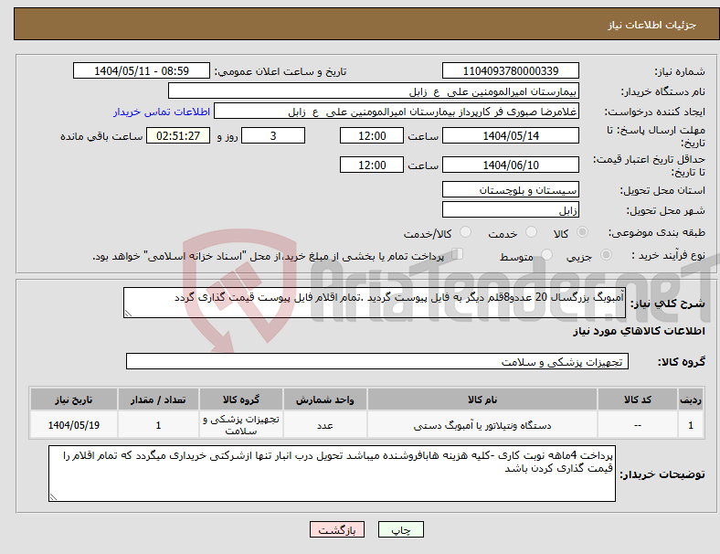Choose the متوسط purchase type radio
Screen dimensions: 720x554
point(546,254)
